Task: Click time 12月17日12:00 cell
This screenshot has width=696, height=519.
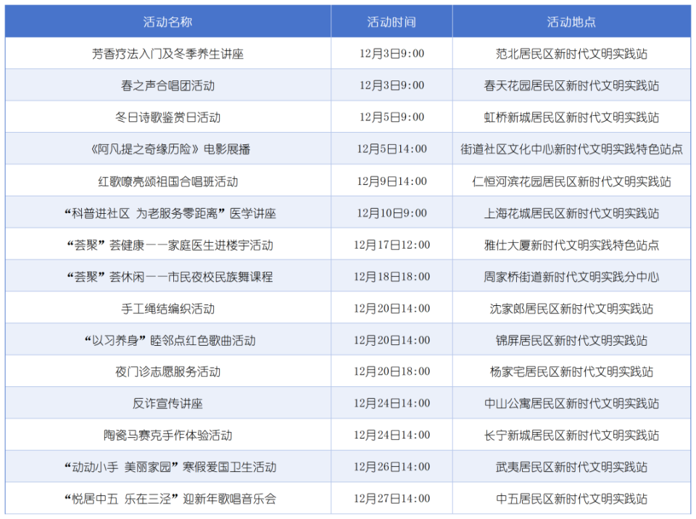Action: click(391, 244)
